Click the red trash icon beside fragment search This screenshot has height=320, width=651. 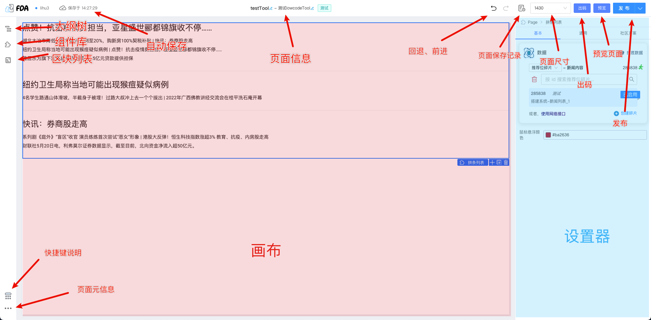(x=534, y=79)
